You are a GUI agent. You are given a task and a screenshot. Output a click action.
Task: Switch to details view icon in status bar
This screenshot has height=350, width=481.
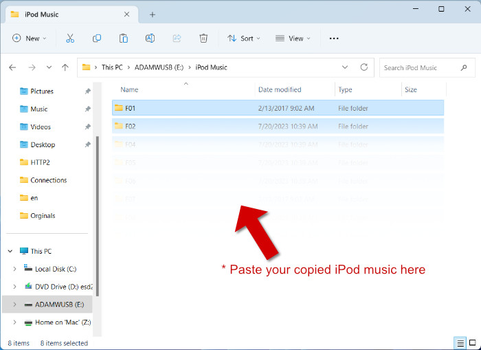pos(460,343)
